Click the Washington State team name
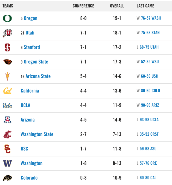 tap(37, 134)
